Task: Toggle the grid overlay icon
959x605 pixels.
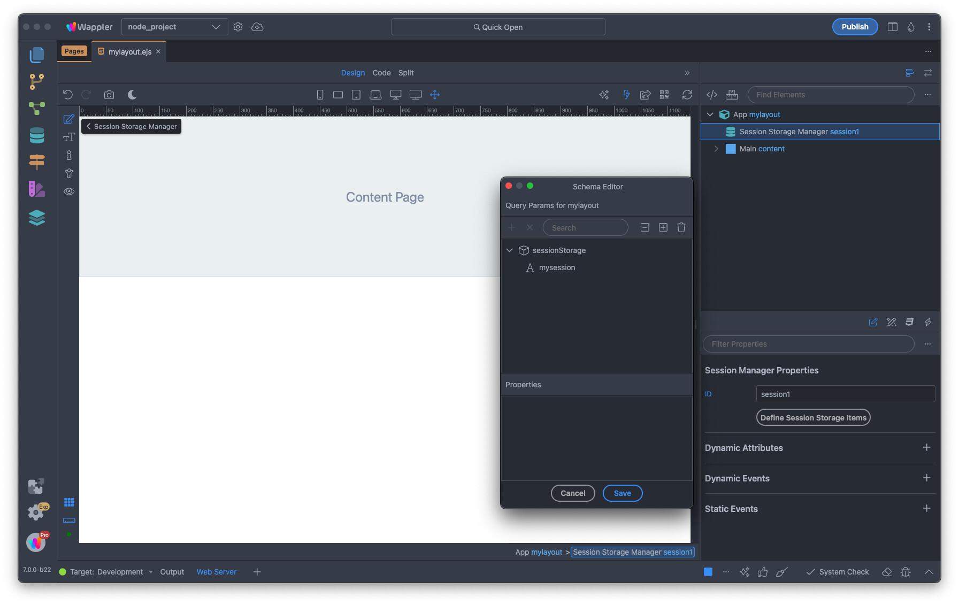Action: (x=69, y=502)
